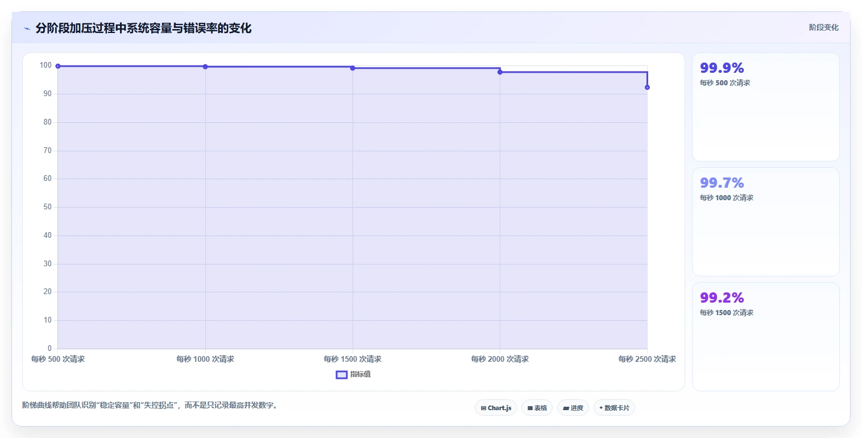This screenshot has height=438, width=862.
Task: Click the y-axis value 10
Action: tap(48, 320)
